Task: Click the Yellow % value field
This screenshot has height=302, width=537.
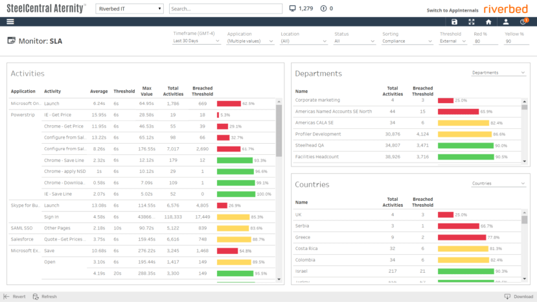Action: coord(516,41)
